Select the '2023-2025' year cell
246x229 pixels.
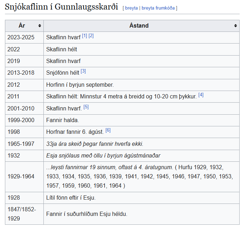click(24, 38)
